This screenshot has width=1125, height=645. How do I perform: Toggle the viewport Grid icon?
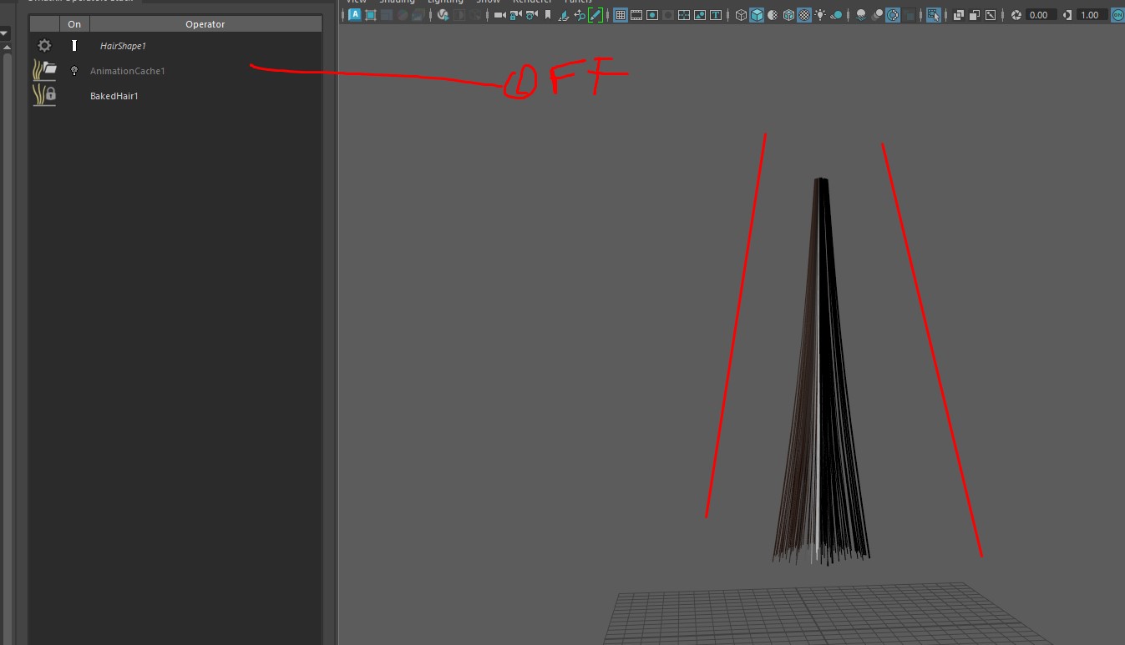click(621, 15)
